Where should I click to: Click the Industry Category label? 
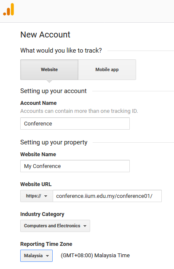(42, 214)
